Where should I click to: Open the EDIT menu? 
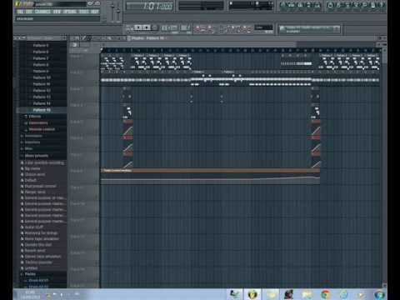(x=28, y=12)
